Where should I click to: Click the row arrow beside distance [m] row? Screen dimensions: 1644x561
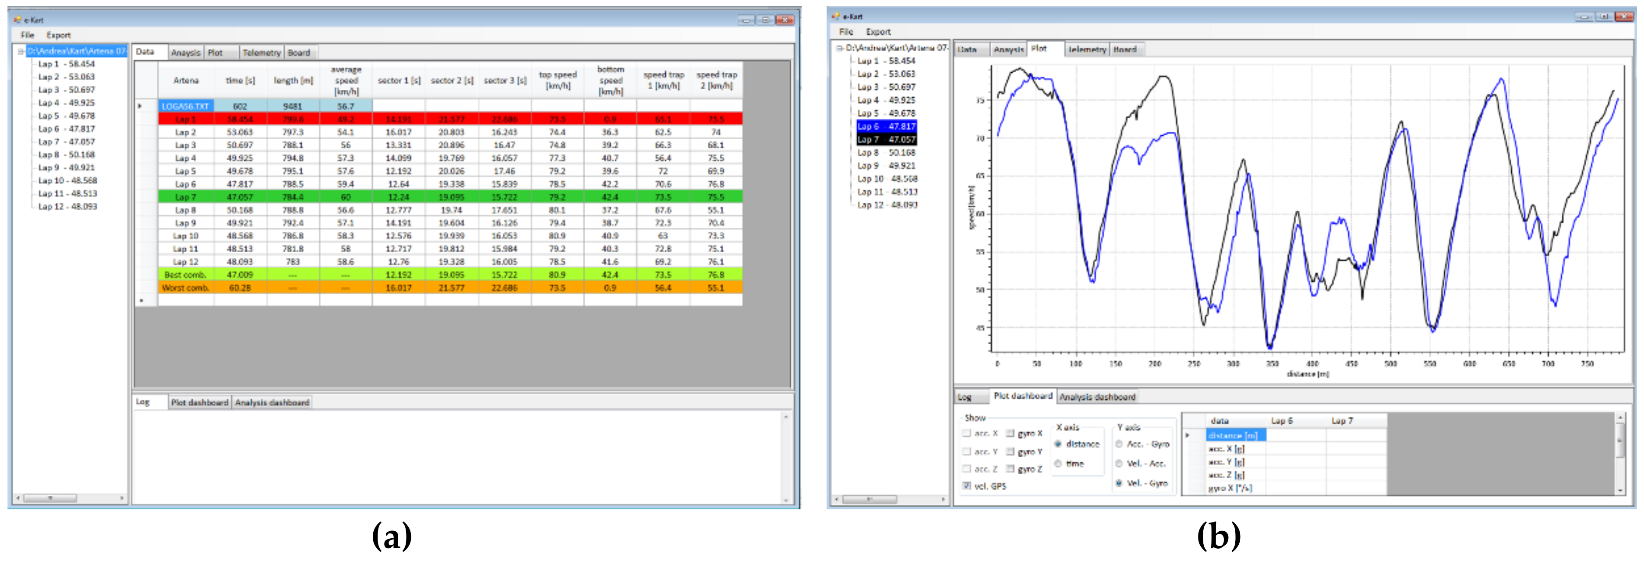point(1187,435)
